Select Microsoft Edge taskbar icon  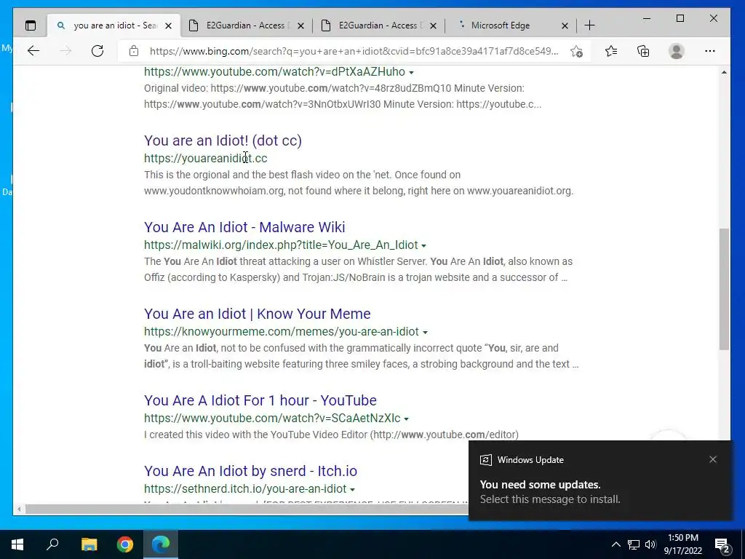pos(161,544)
